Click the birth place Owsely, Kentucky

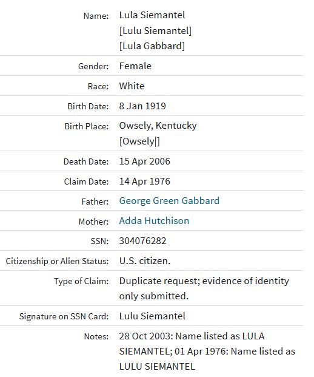click(158, 126)
